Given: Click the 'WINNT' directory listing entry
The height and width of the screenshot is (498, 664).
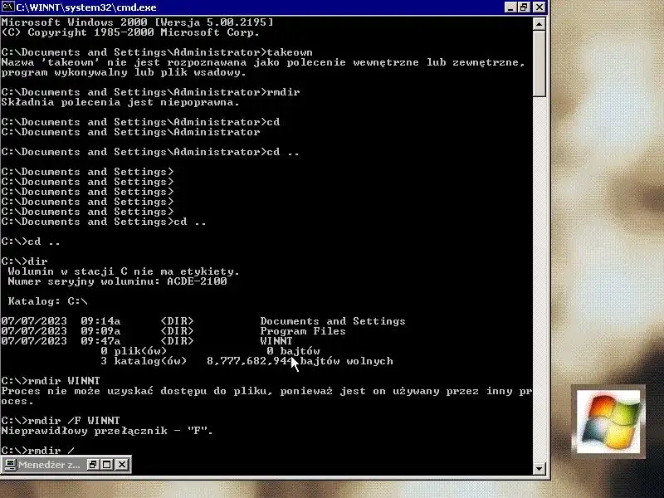Looking at the screenshot, I should [x=276, y=341].
